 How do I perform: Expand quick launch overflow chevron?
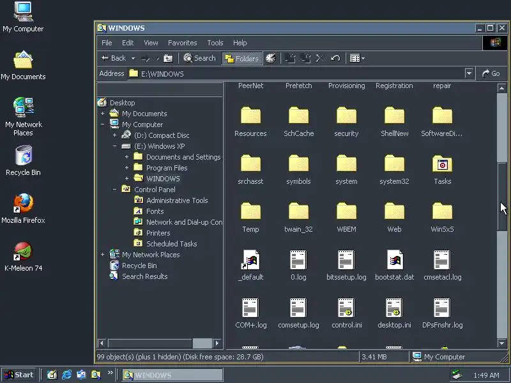[110, 373]
